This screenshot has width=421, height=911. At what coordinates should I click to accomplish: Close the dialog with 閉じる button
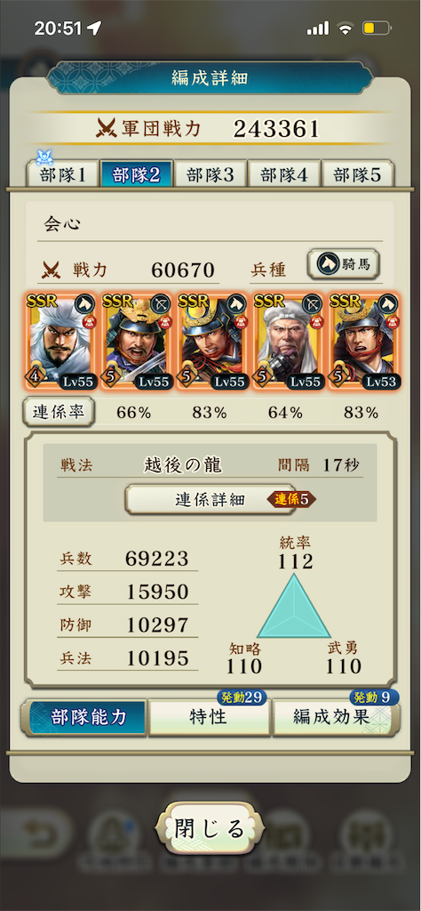pyautogui.click(x=210, y=829)
